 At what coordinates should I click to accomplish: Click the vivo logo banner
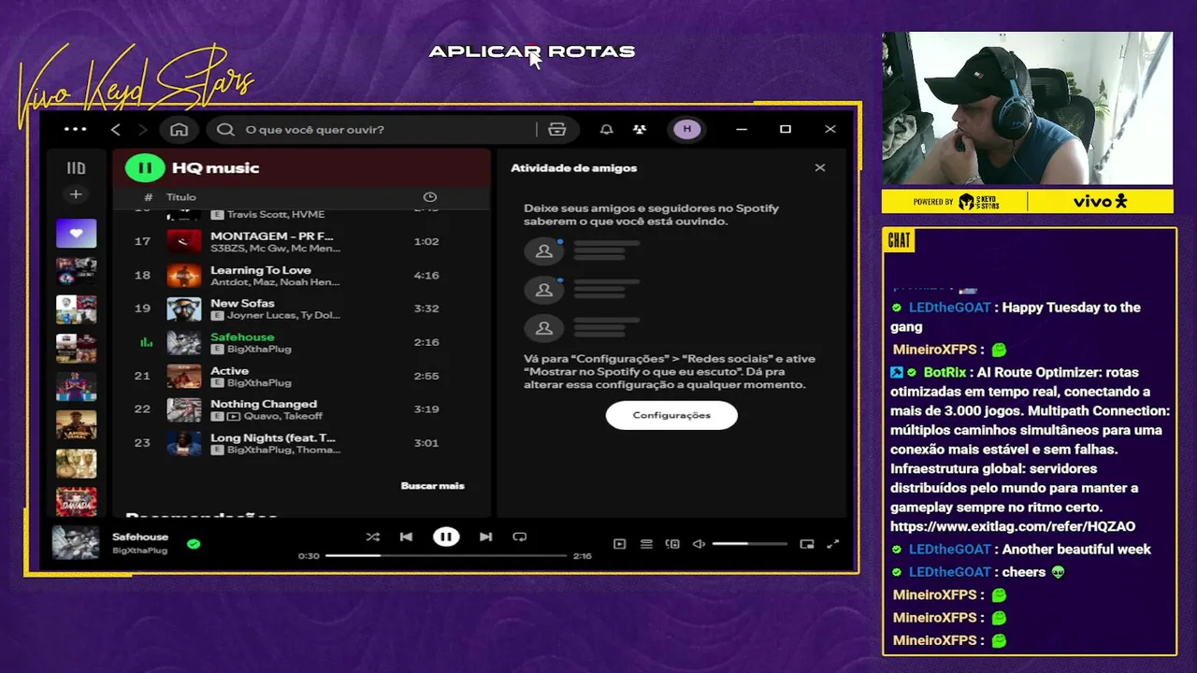(x=1101, y=201)
